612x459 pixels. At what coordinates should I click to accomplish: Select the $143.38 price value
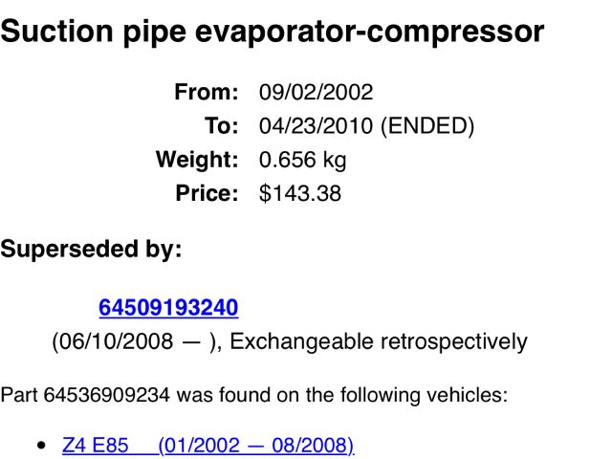300,193
